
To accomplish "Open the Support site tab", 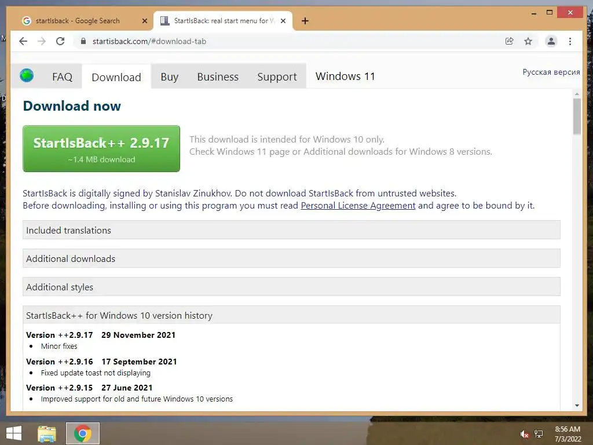I will 277,77.
